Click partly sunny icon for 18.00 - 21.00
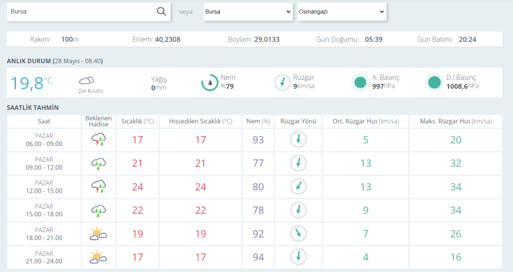 coord(98,234)
